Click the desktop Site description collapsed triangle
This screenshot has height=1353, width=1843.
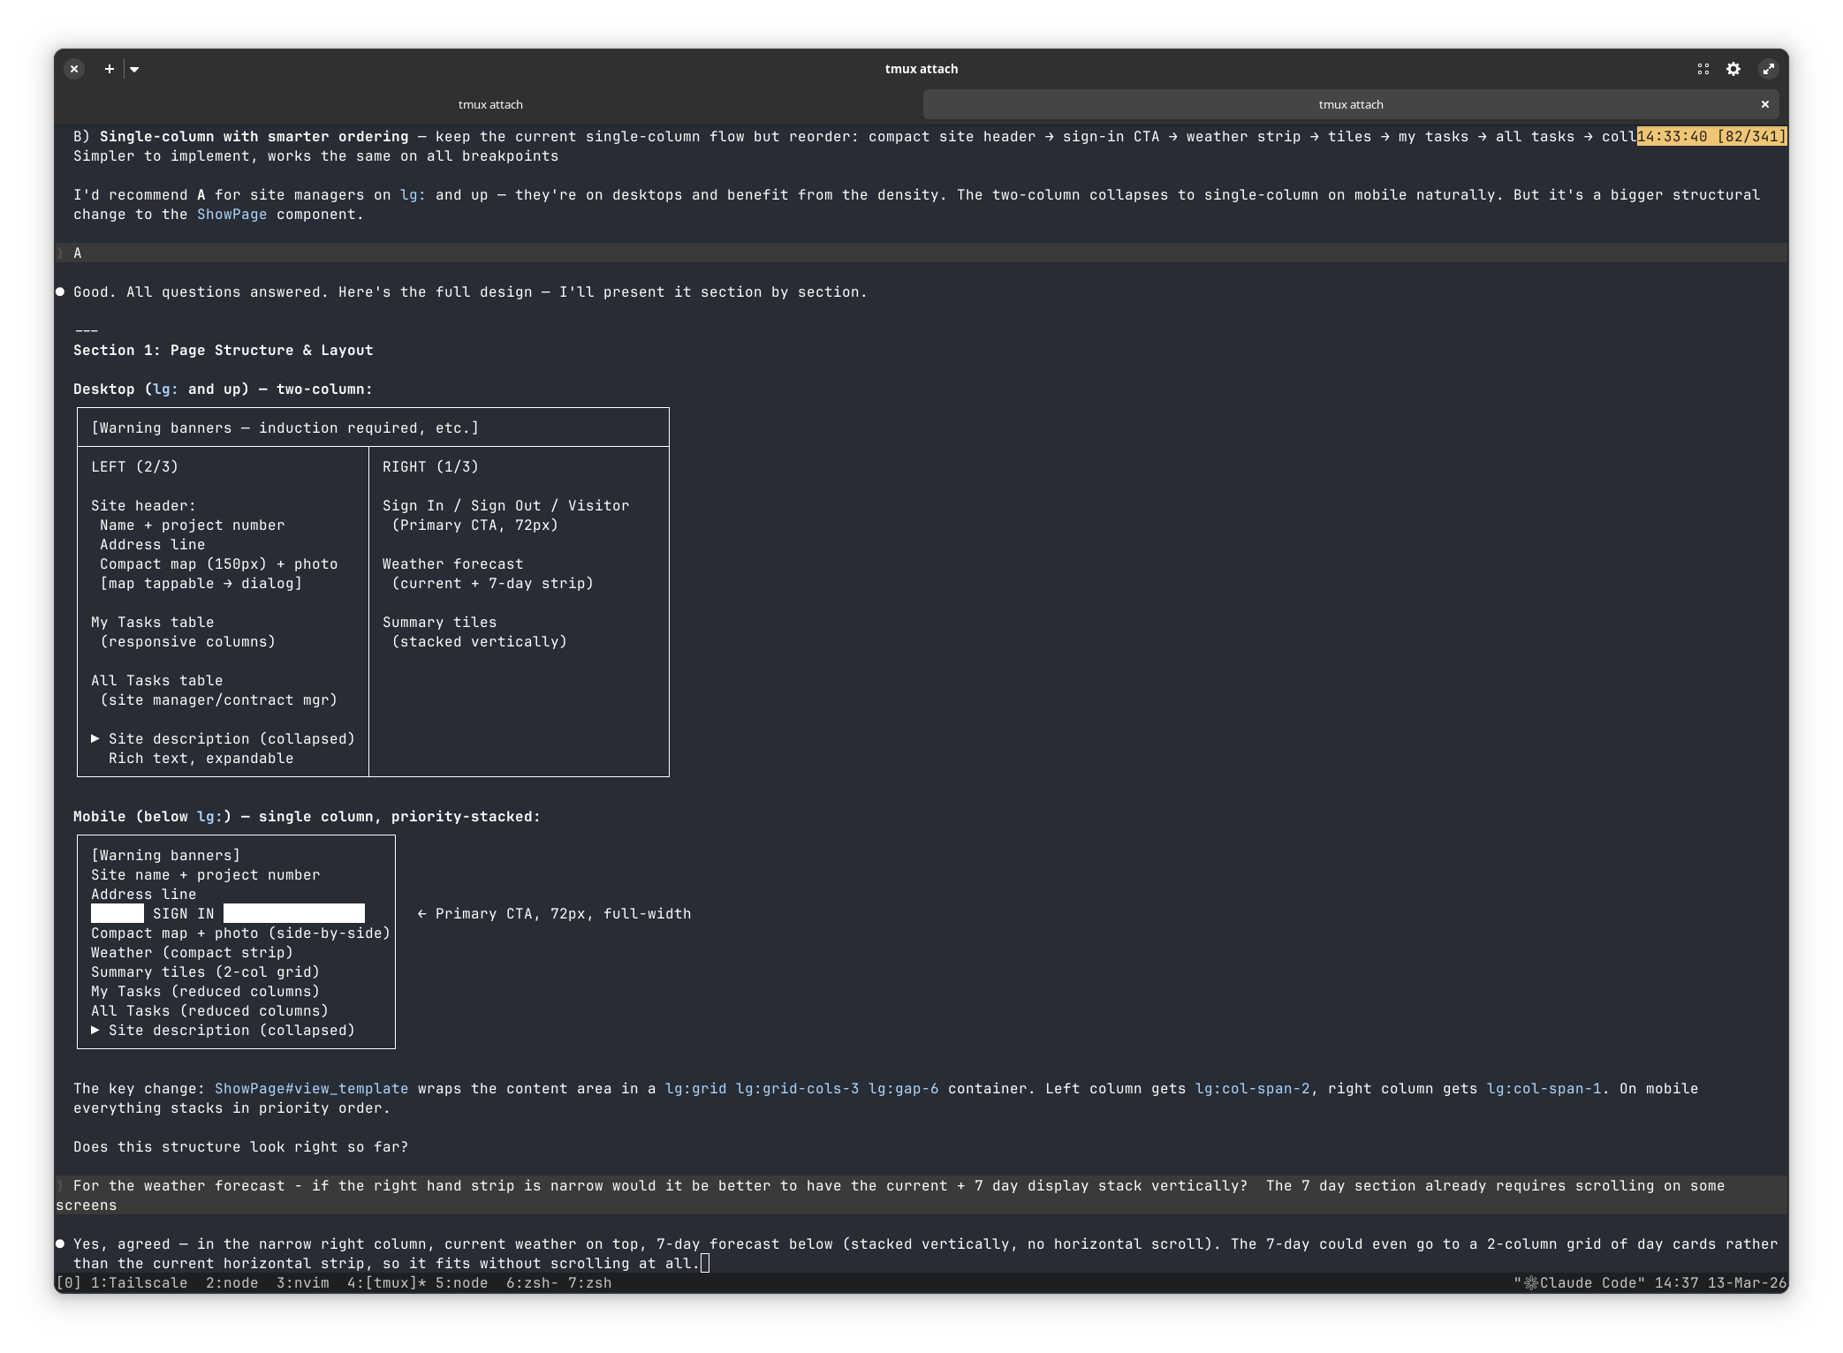[x=95, y=738]
